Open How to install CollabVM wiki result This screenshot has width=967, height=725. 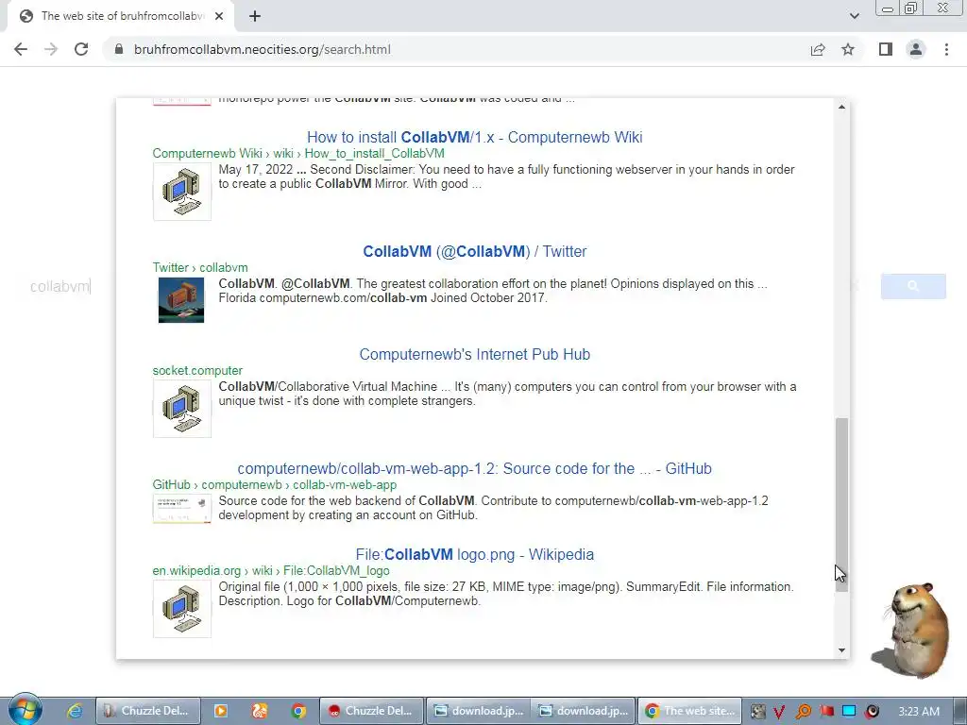(x=474, y=137)
